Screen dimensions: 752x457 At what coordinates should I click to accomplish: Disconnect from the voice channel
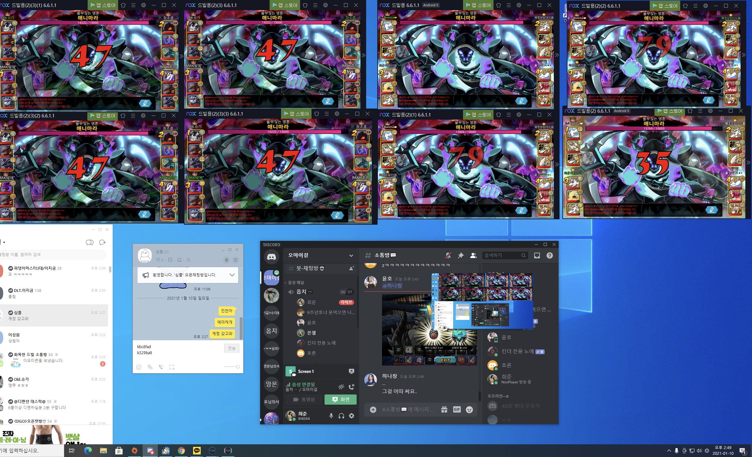tap(352, 387)
